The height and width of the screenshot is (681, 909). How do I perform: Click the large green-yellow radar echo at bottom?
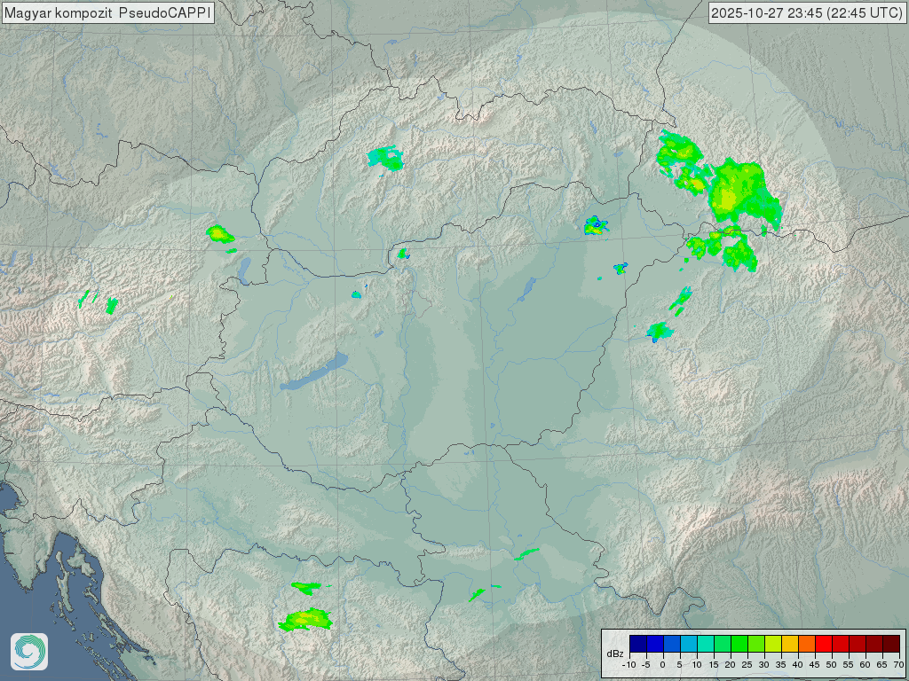tap(305, 619)
